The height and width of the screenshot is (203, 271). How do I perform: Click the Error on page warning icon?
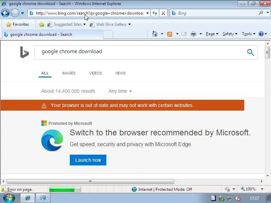click(3, 189)
